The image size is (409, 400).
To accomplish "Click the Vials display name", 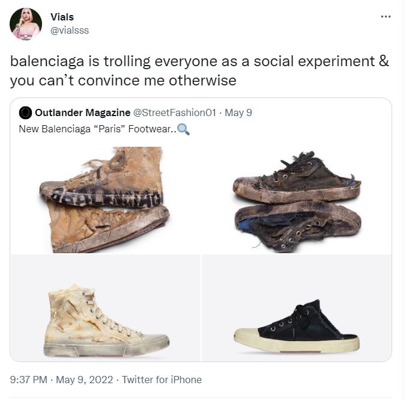I will click(62, 17).
